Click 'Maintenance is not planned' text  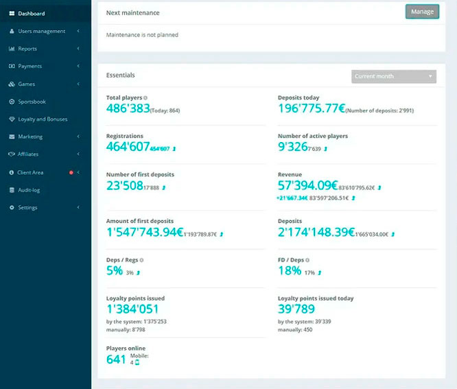click(142, 35)
